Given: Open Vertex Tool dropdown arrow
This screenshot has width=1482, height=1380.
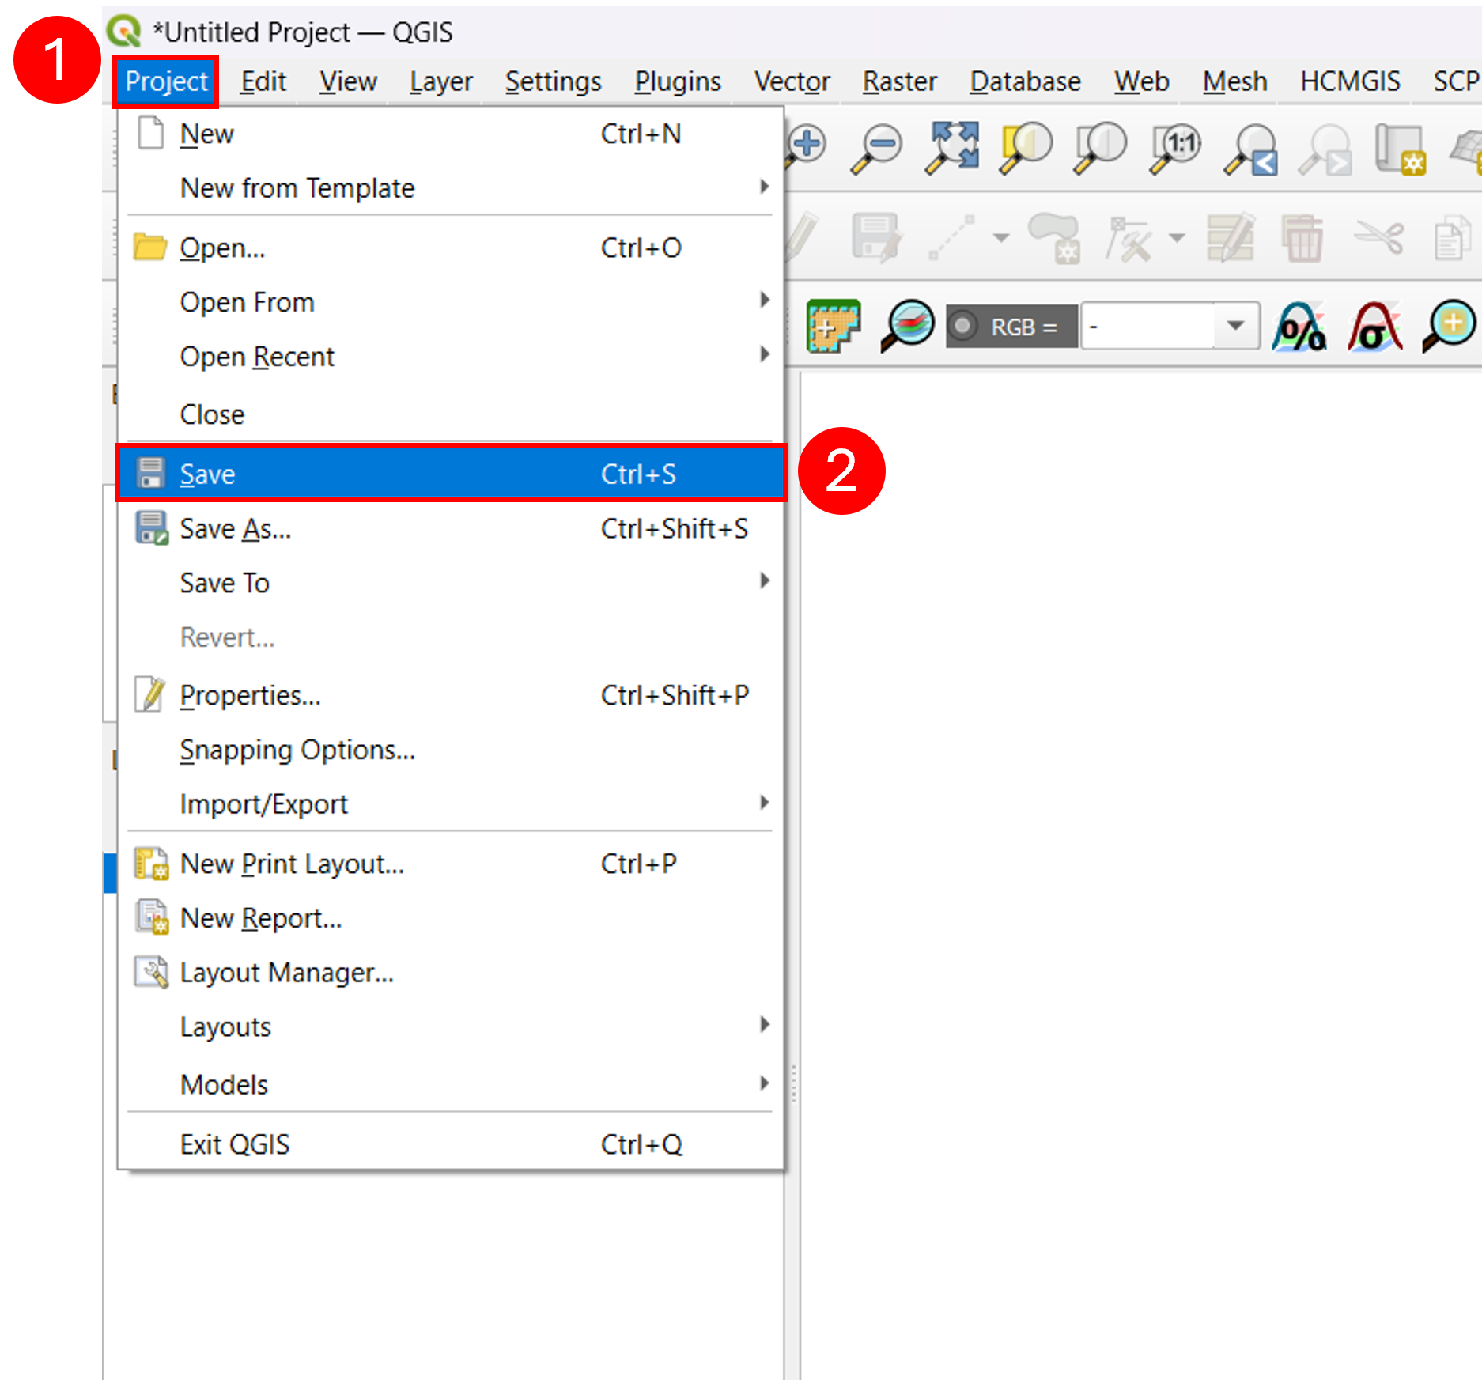Looking at the screenshot, I should (x=1177, y=237).
